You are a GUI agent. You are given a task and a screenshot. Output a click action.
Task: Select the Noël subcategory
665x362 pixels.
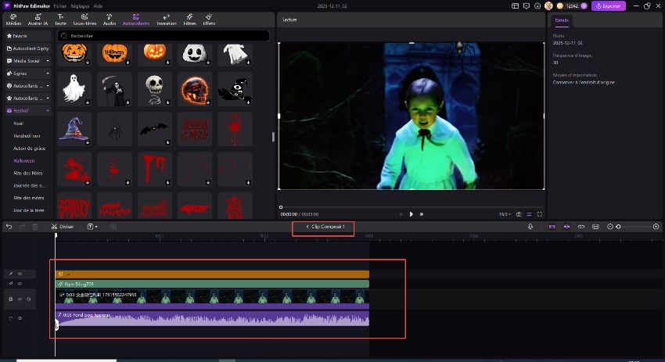18,124
